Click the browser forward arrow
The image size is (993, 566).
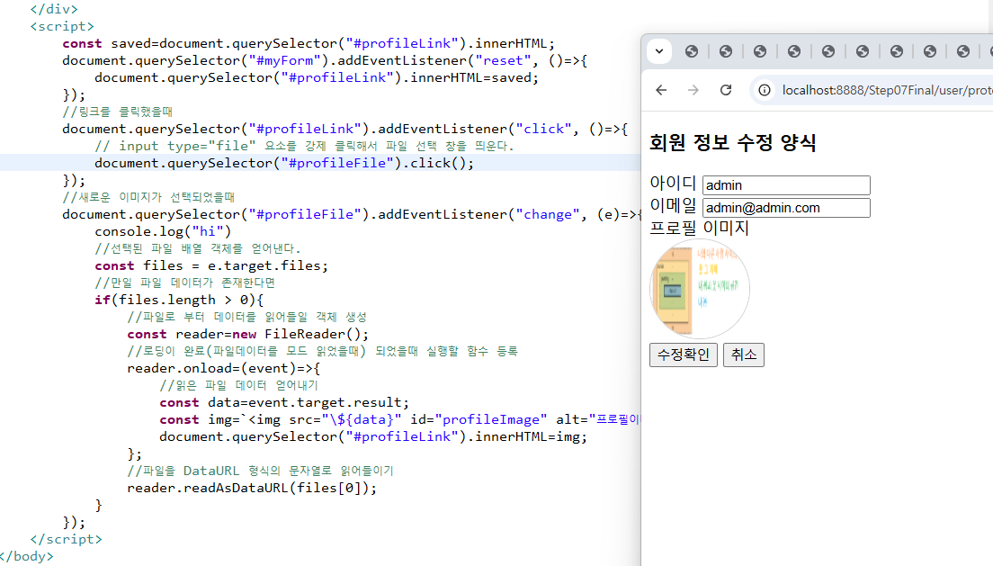pyautogui.click(x=693, y=90)
